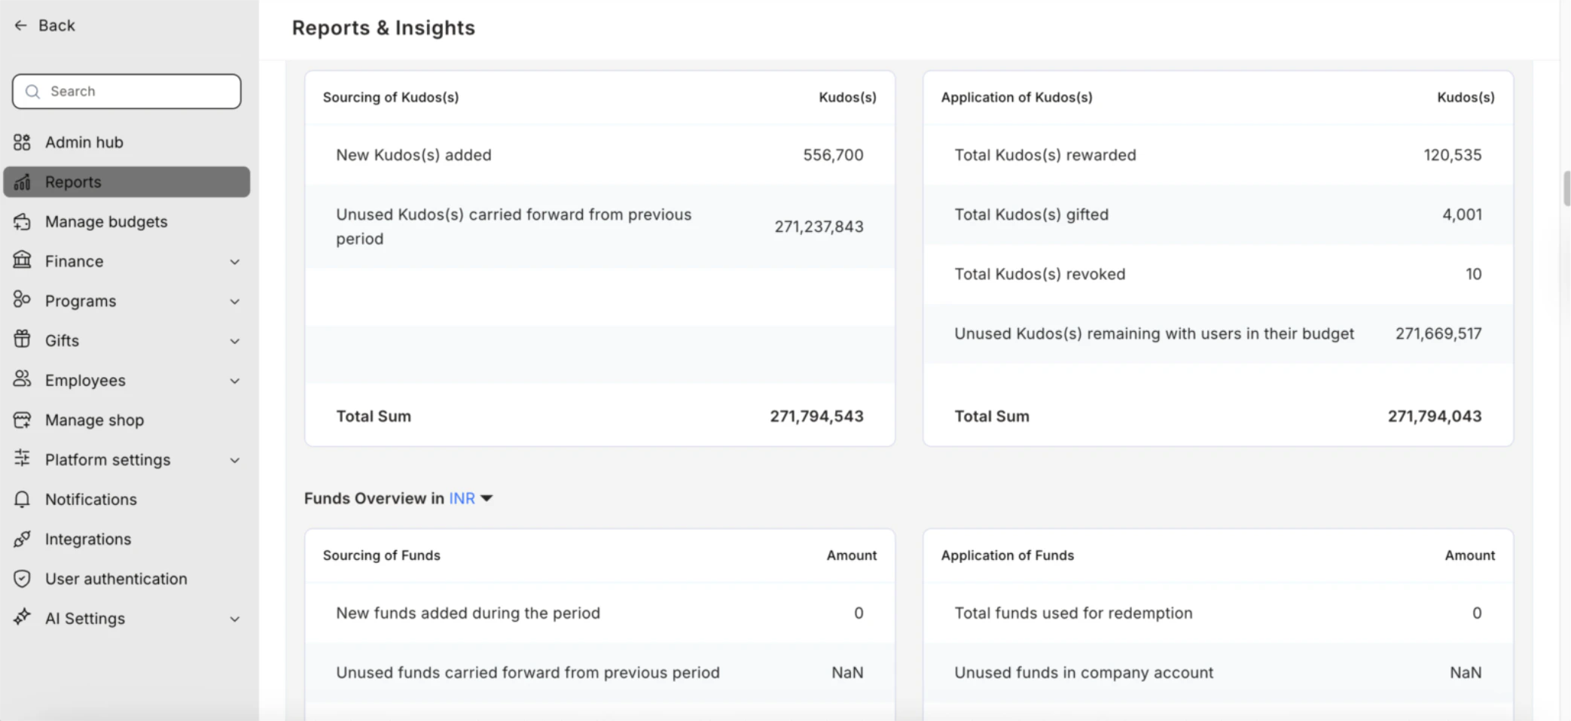Select unused Kudos remaining value 271,669,517

1438,333
